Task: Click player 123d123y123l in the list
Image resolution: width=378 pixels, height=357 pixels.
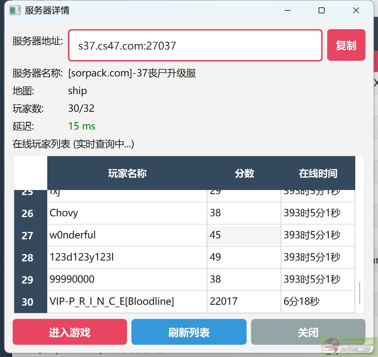Action: click(127, 257)
